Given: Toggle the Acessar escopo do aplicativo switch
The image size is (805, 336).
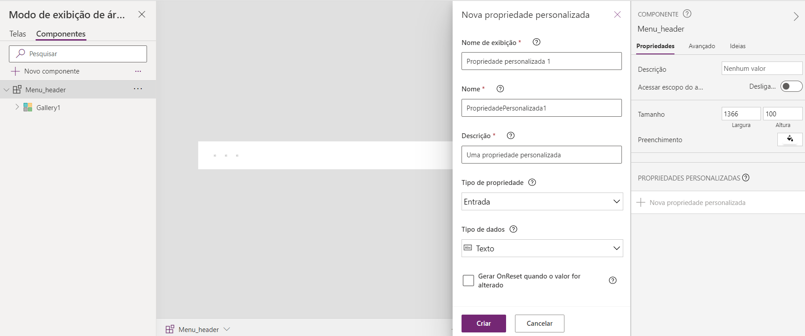Looking at the screenshot, I should point(791,86).
